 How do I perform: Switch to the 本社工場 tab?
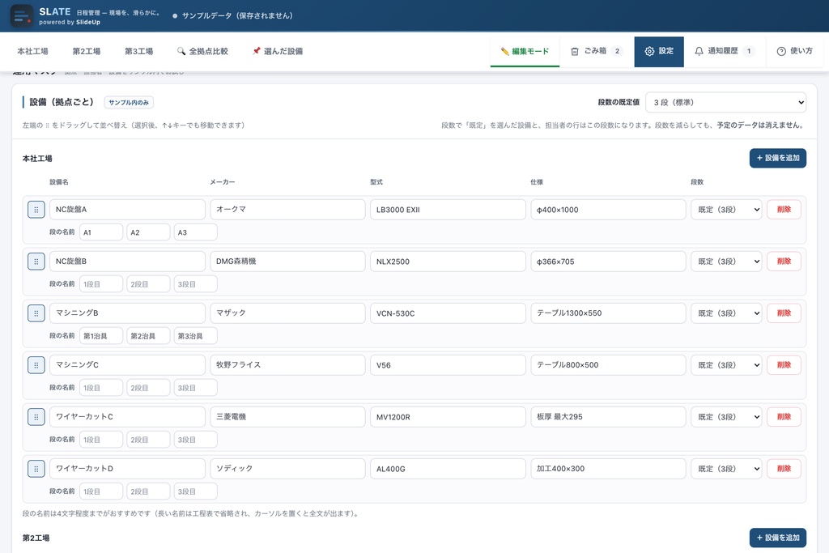[x=32, y=51]
